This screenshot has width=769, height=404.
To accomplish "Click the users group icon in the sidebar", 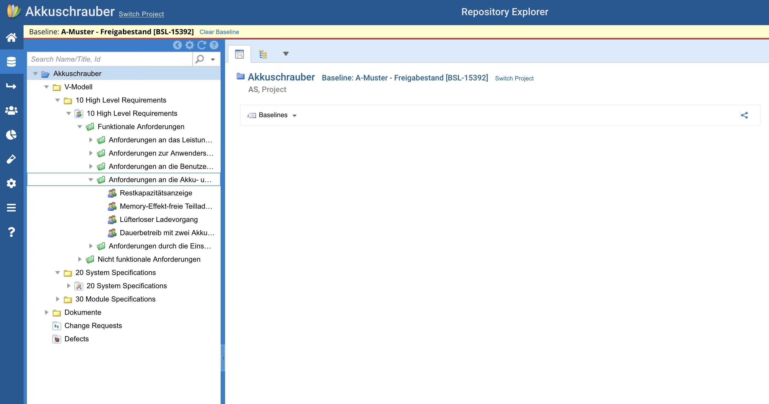I will (11, 111).
